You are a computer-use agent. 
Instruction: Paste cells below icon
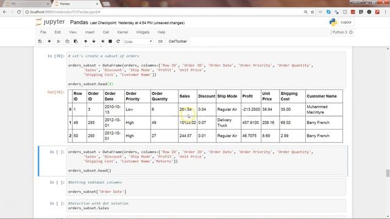tap(76, 41)
